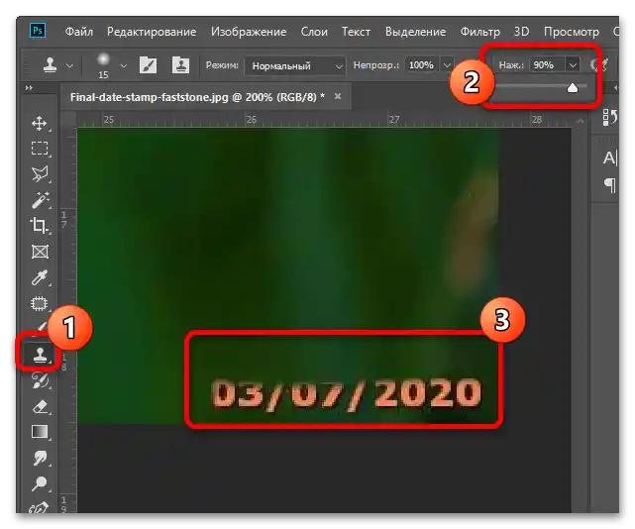
Task: Select the Pen tool
Action: (40, 507)
